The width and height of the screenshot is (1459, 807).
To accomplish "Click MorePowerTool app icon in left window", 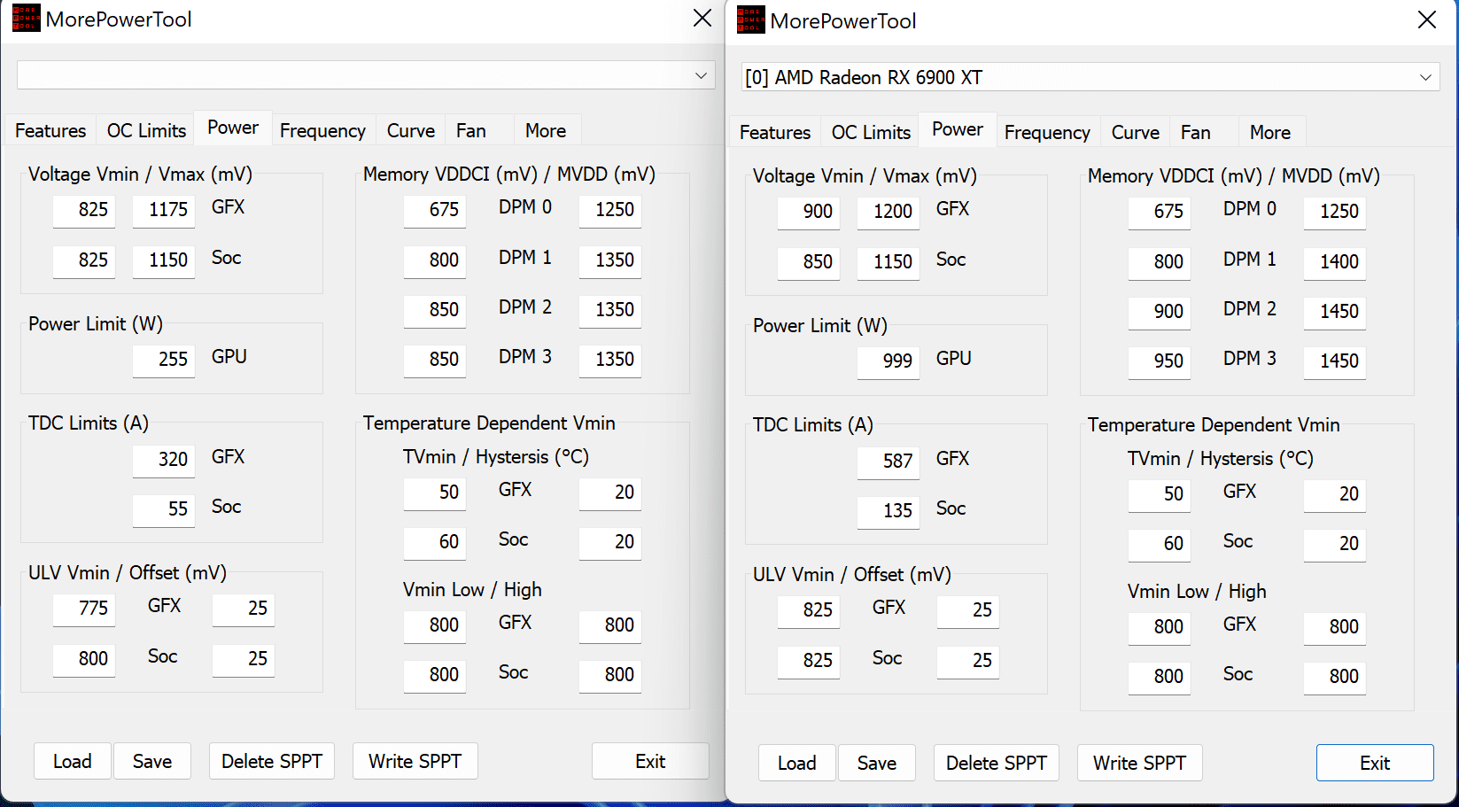I will point(26,19).
